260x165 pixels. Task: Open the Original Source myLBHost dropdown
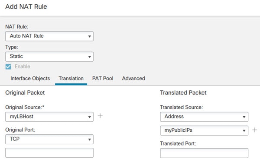[49, 117]
